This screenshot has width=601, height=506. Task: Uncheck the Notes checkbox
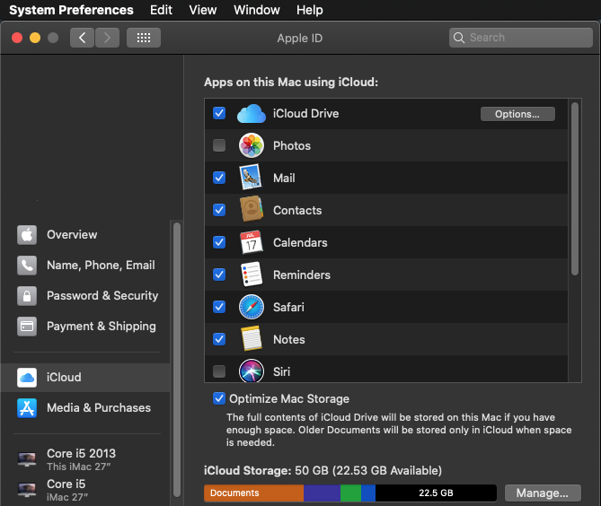tap(219, 339)
